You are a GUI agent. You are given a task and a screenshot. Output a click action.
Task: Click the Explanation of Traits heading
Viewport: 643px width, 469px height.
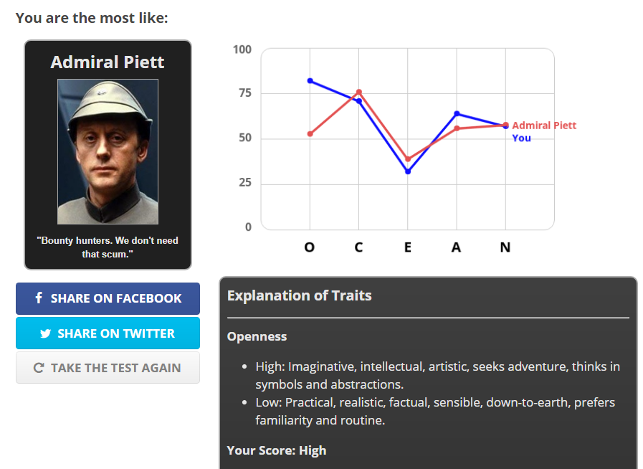299,295
